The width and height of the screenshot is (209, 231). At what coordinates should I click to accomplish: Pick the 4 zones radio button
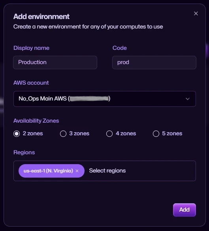click(x=109, y=134)
